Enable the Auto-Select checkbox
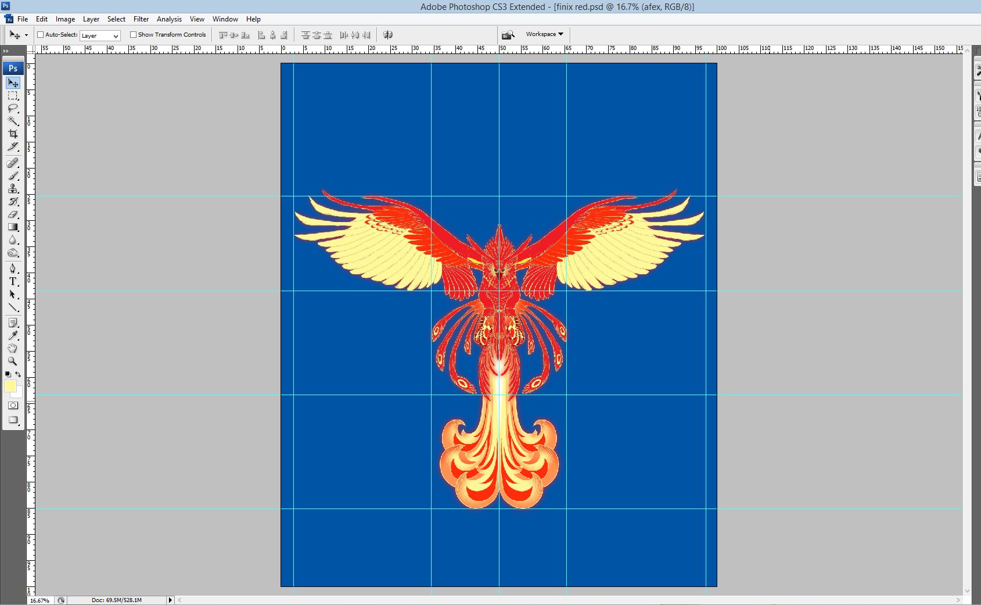The height and width of the screenshot is (605, 981). (41, 35)
